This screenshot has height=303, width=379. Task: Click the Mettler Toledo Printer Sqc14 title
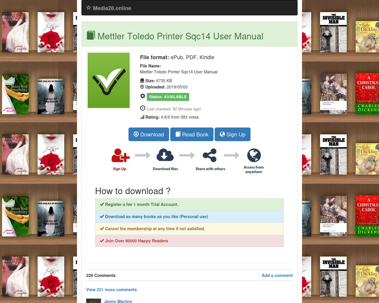coord(180,36)
